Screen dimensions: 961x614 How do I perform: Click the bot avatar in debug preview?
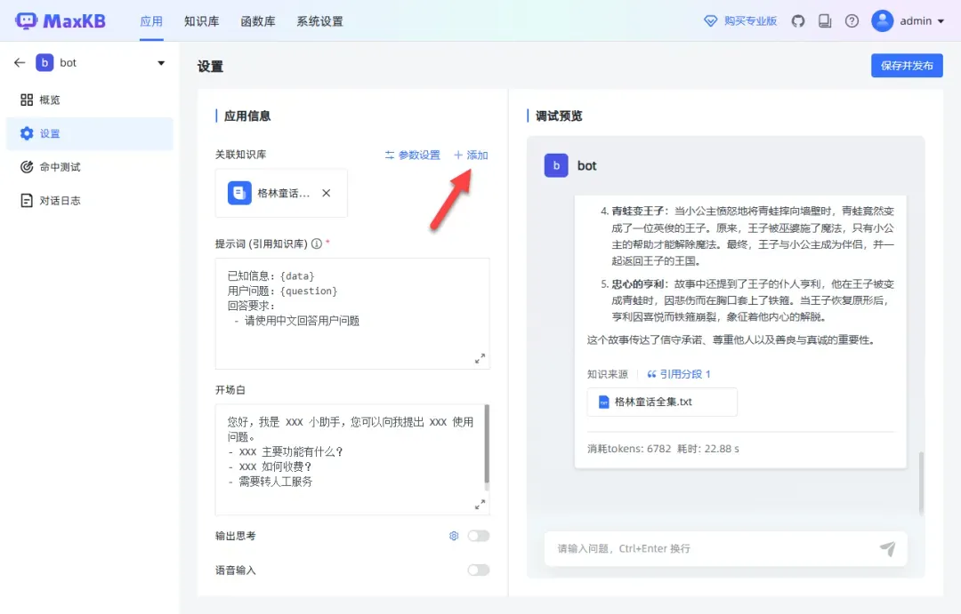coord(556,165)
